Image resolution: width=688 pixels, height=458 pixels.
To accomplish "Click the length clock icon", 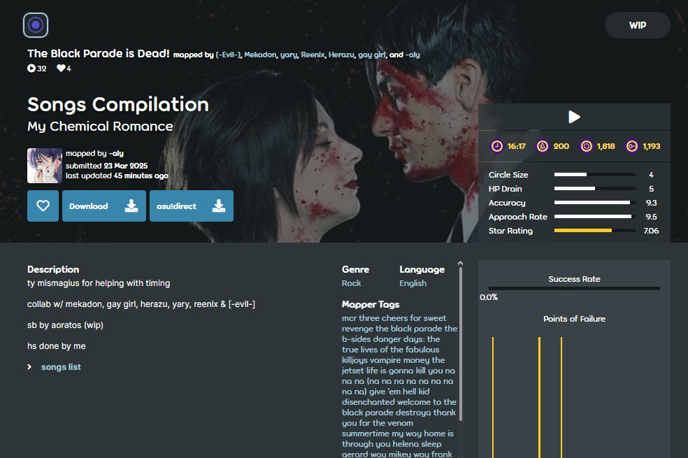I will (496, 146).
